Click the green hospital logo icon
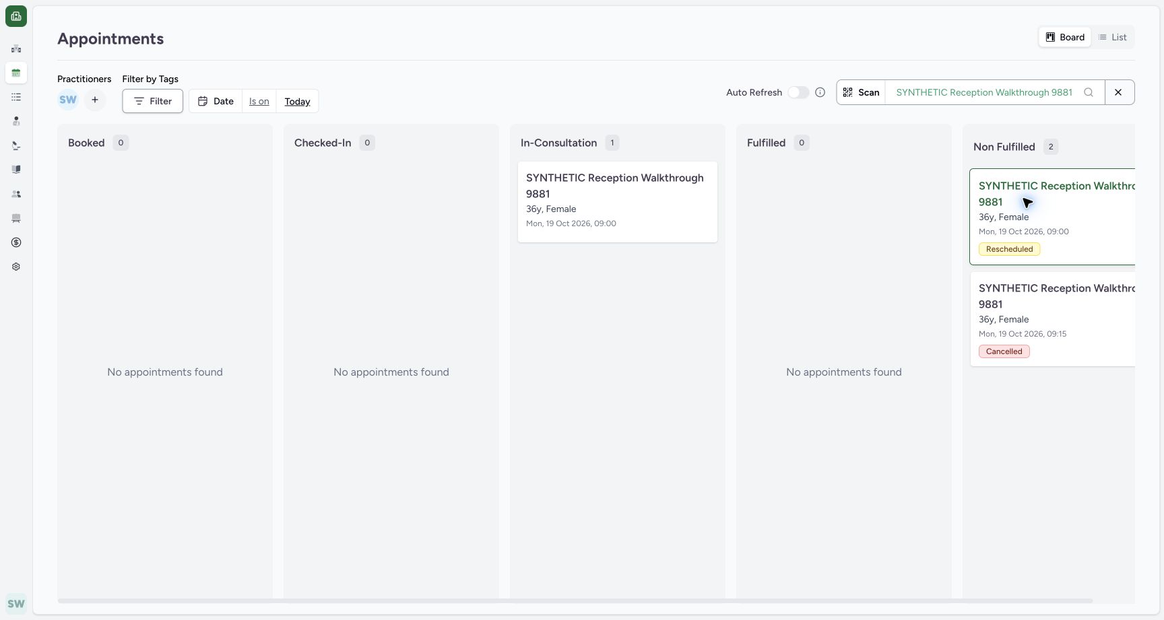Image resolution: width=1164 pixels, height=620 pixels. 16,16
